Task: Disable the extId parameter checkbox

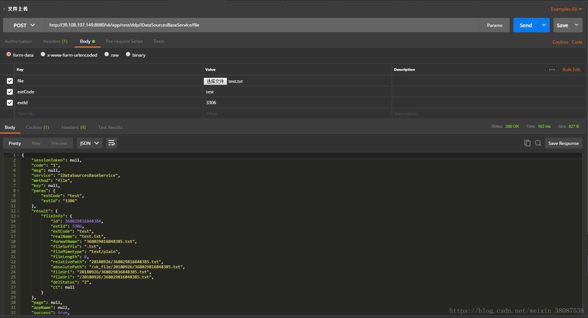Action: (10, 103)
